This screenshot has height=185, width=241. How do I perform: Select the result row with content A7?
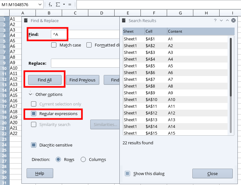click(175, 80)
